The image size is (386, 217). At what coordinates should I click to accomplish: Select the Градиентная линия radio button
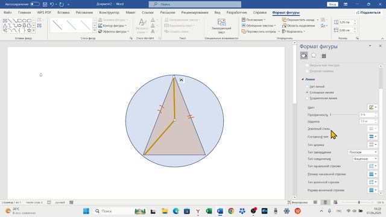click(307, 98)
